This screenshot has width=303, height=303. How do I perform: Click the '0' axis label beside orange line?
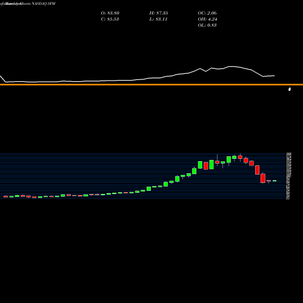[290, 89]
